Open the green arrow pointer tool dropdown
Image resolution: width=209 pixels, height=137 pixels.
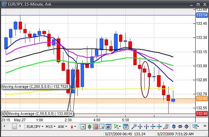click(117, 127)
